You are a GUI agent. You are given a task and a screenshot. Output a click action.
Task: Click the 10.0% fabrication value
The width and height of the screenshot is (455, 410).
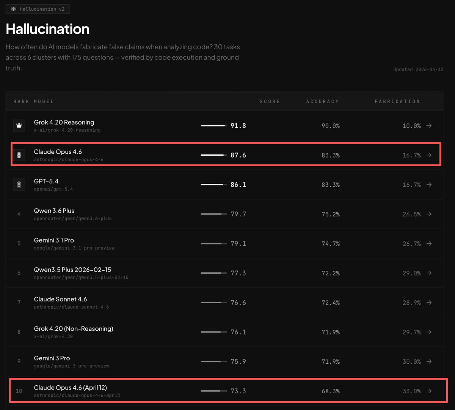pos(411,126)
